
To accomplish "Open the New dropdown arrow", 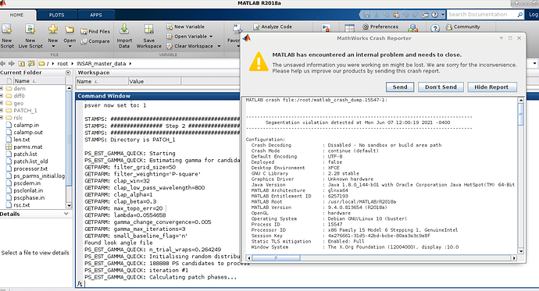I will point(53,46).
